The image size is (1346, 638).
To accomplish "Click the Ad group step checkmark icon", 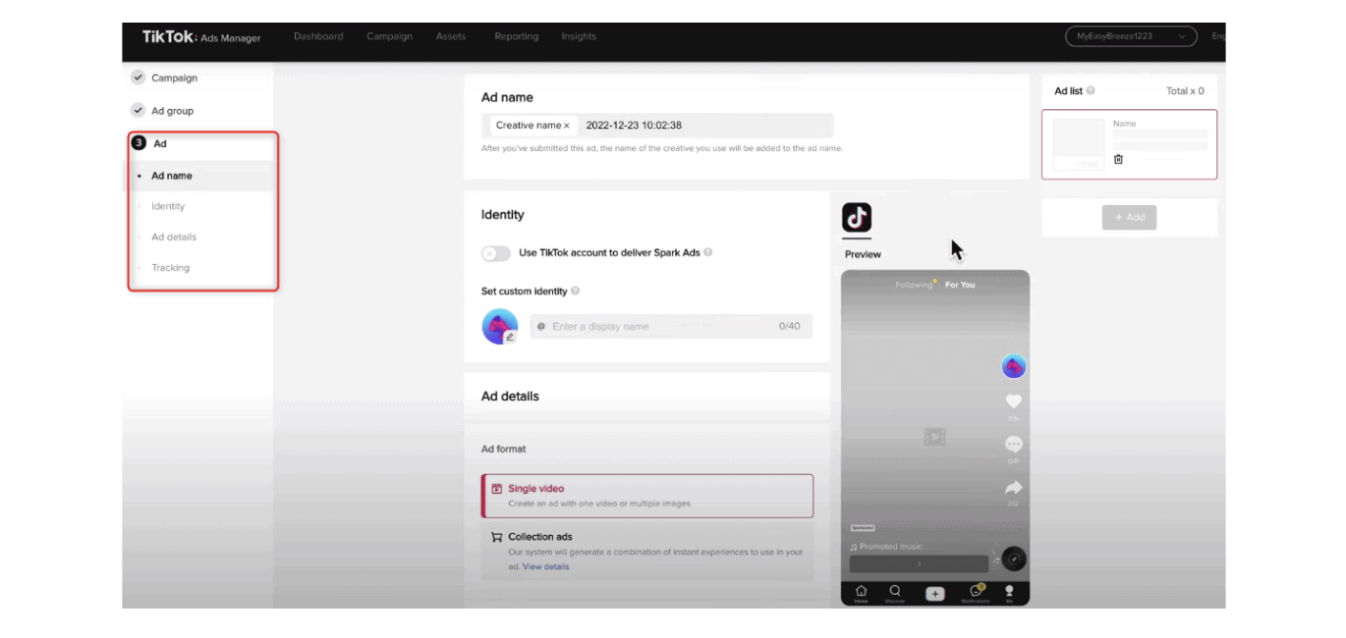I will click(x=138, y=111).
